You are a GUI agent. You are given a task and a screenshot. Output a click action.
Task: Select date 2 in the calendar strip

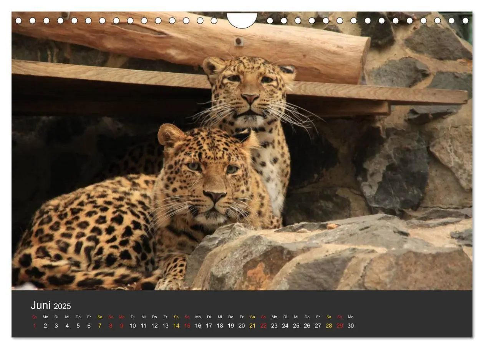(x=45, y=326)
